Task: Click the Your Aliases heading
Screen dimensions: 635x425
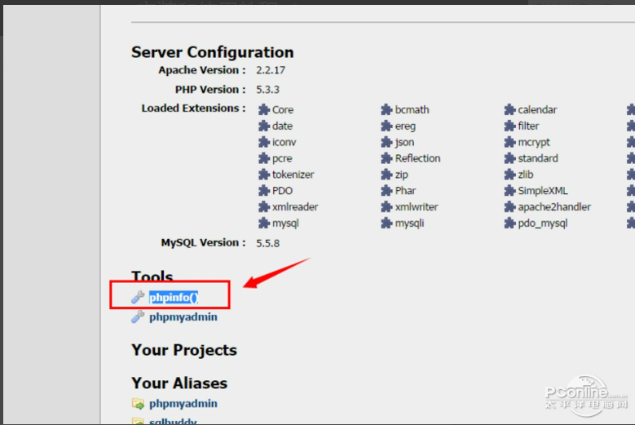Action: 179,383
